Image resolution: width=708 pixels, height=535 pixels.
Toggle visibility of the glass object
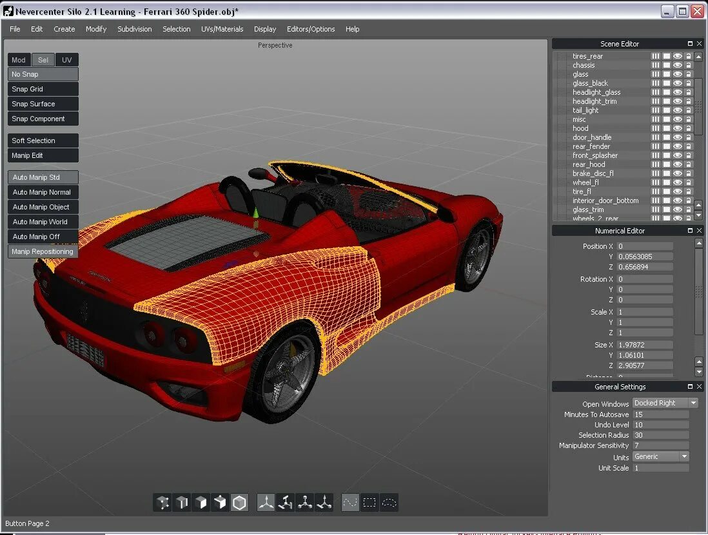(677, 74)
